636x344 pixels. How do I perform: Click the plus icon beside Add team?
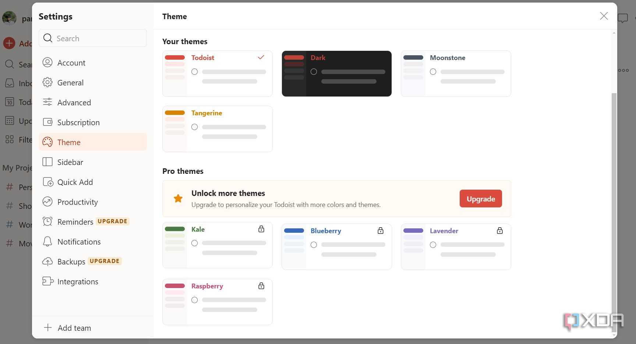[x=48, y=327]
